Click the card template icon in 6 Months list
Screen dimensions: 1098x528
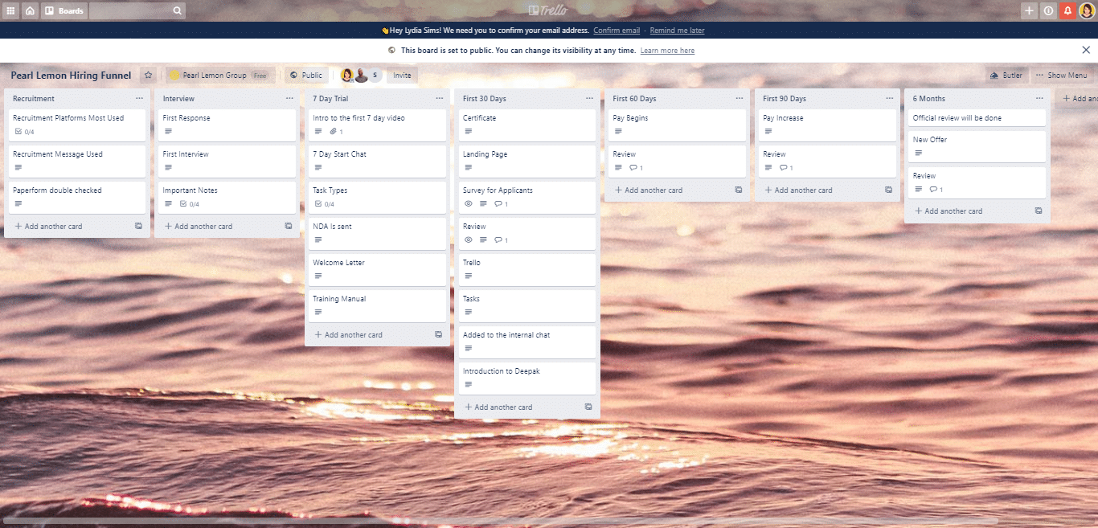1039,211
